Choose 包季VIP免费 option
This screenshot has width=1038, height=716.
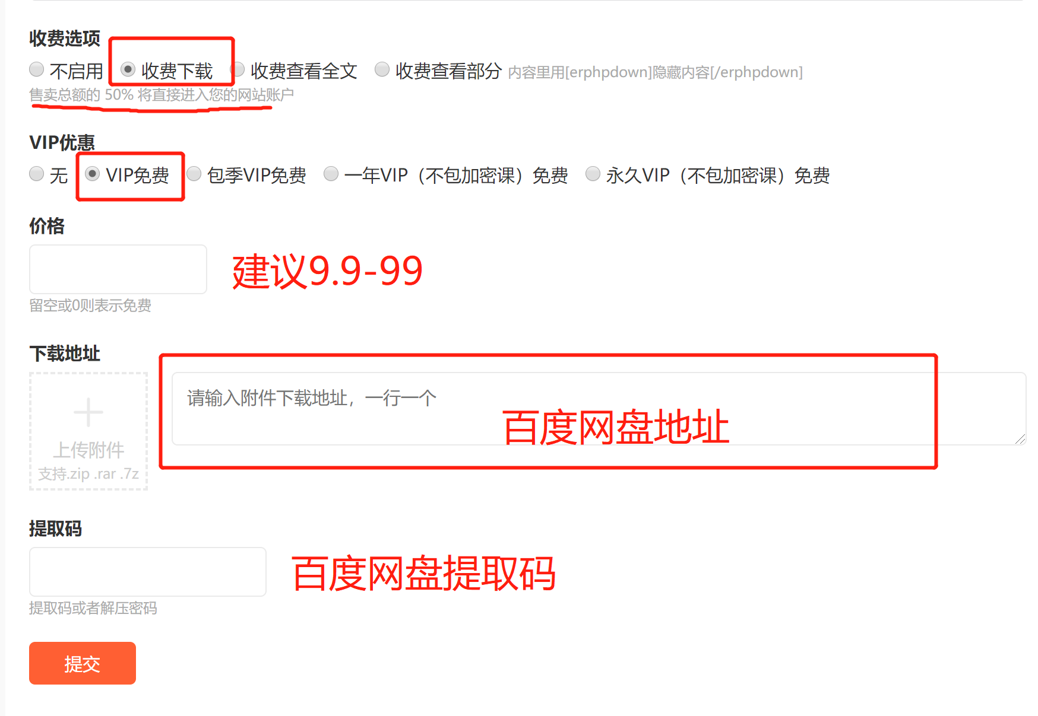click(194, 174)
